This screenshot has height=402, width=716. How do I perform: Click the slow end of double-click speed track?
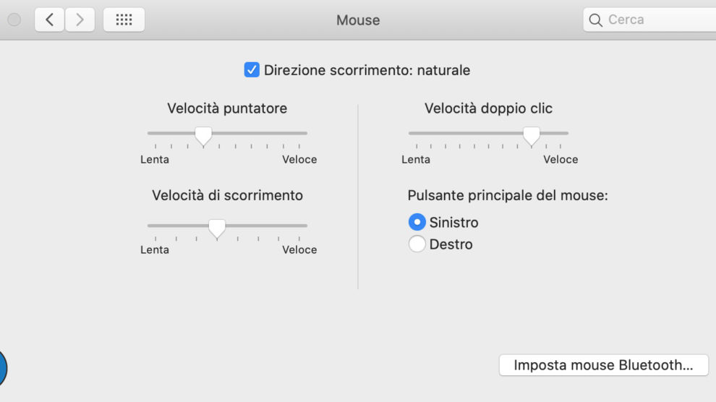pyautogui.click(x=411, y=133)
